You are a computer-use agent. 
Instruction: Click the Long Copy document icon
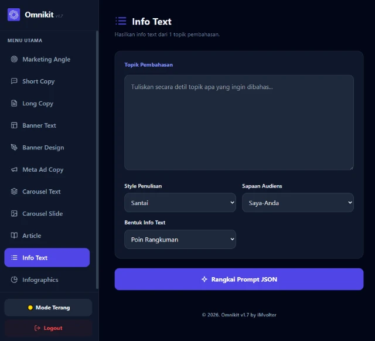[x=15, y=104]
